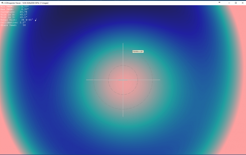Click the "Collimation: 2.2" readout
Screen dimensions: 246x155
13,22
